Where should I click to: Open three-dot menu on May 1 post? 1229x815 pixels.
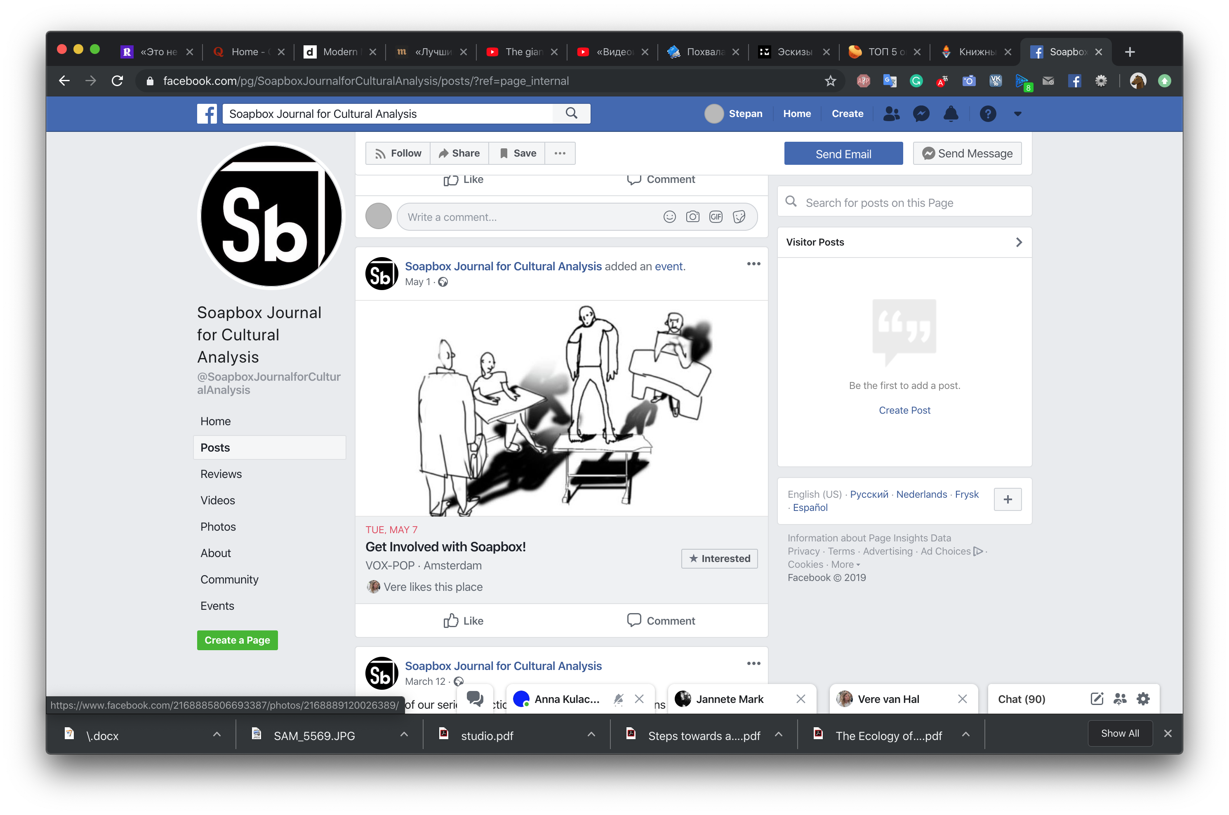click(753, 264)
